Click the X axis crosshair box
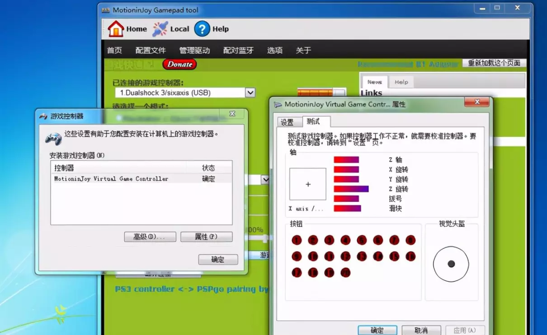The image size is (547, 335). (x=308, y=184)
